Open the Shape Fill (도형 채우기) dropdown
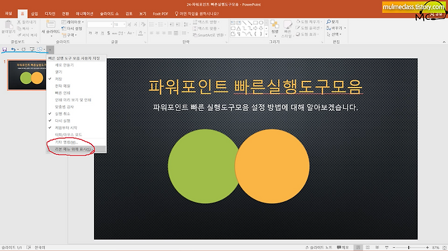This screenshot has height=251, width=448. point(308,22)
